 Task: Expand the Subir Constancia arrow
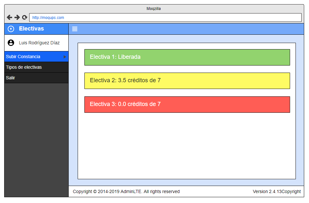(x=64, y=57)
